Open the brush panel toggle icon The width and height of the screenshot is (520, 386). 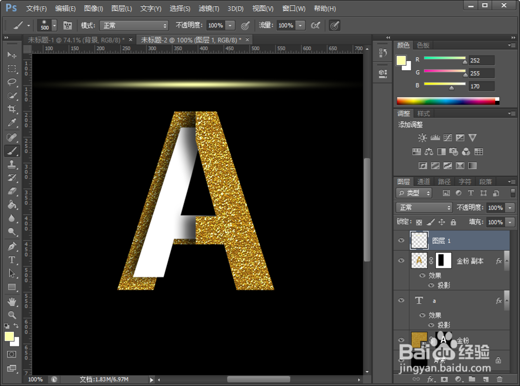pyautogui.click(x=68, y=25)
